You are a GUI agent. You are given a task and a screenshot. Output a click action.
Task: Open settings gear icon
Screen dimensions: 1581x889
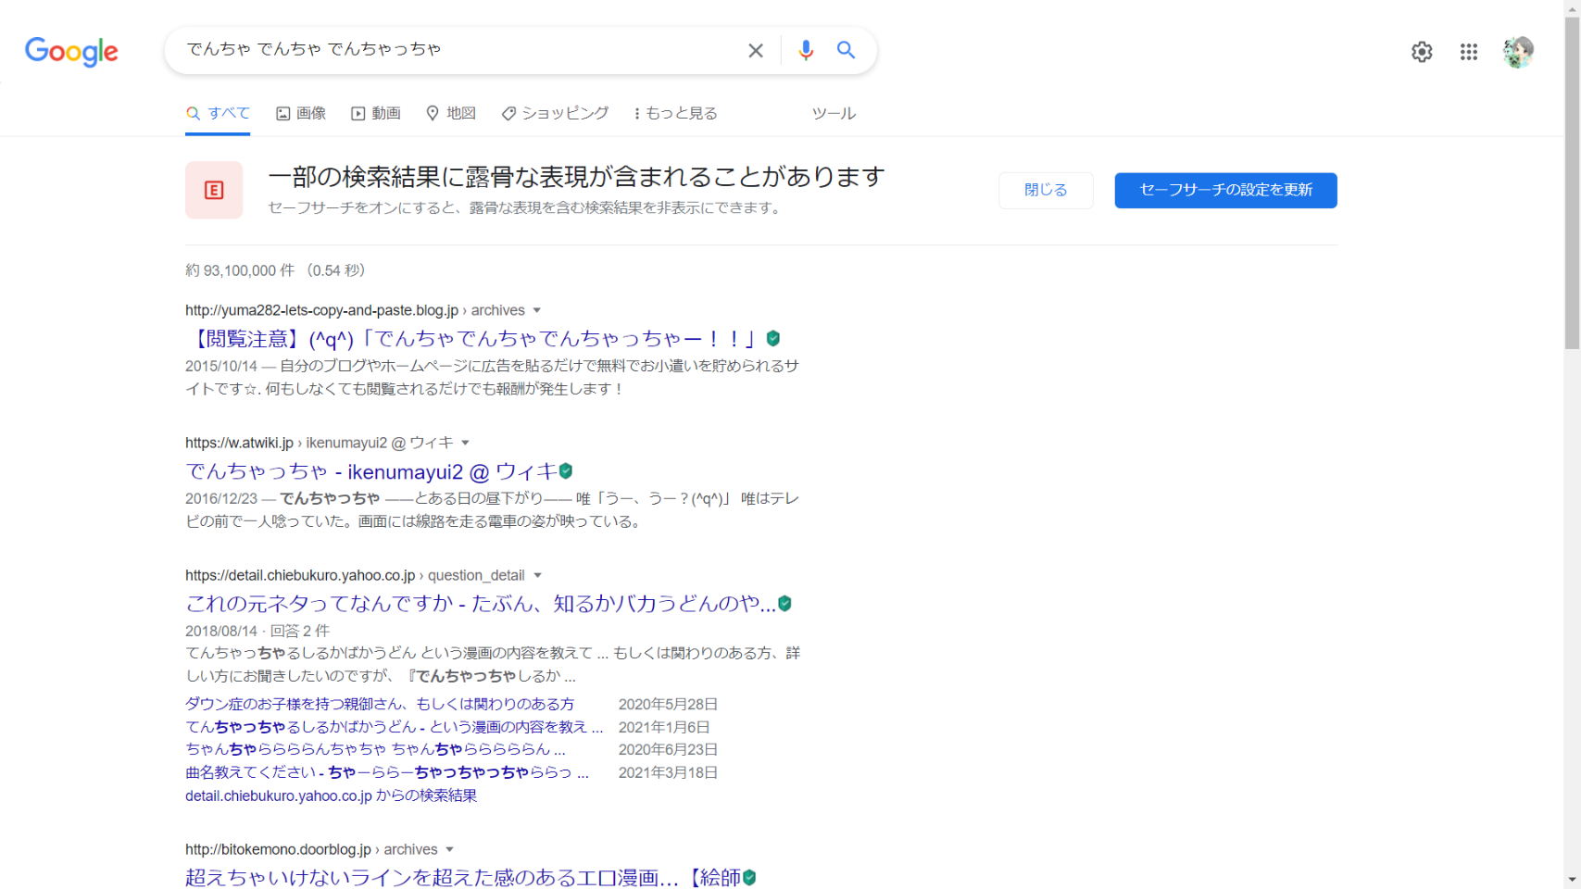pyautogui.click(x=1422, y=52)
